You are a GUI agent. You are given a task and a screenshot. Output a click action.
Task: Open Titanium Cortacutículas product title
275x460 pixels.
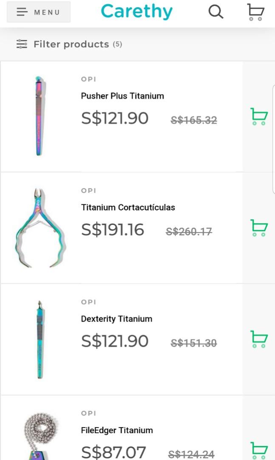point(128,207)
